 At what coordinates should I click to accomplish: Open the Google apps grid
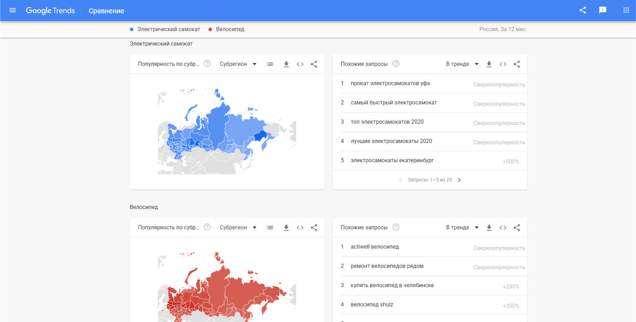click(626, 10)
